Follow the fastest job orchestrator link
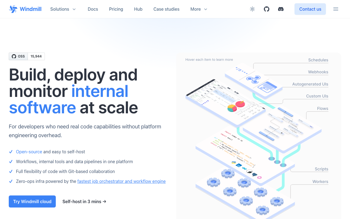This screenshot has width=350, height=219. coord(121,181)
